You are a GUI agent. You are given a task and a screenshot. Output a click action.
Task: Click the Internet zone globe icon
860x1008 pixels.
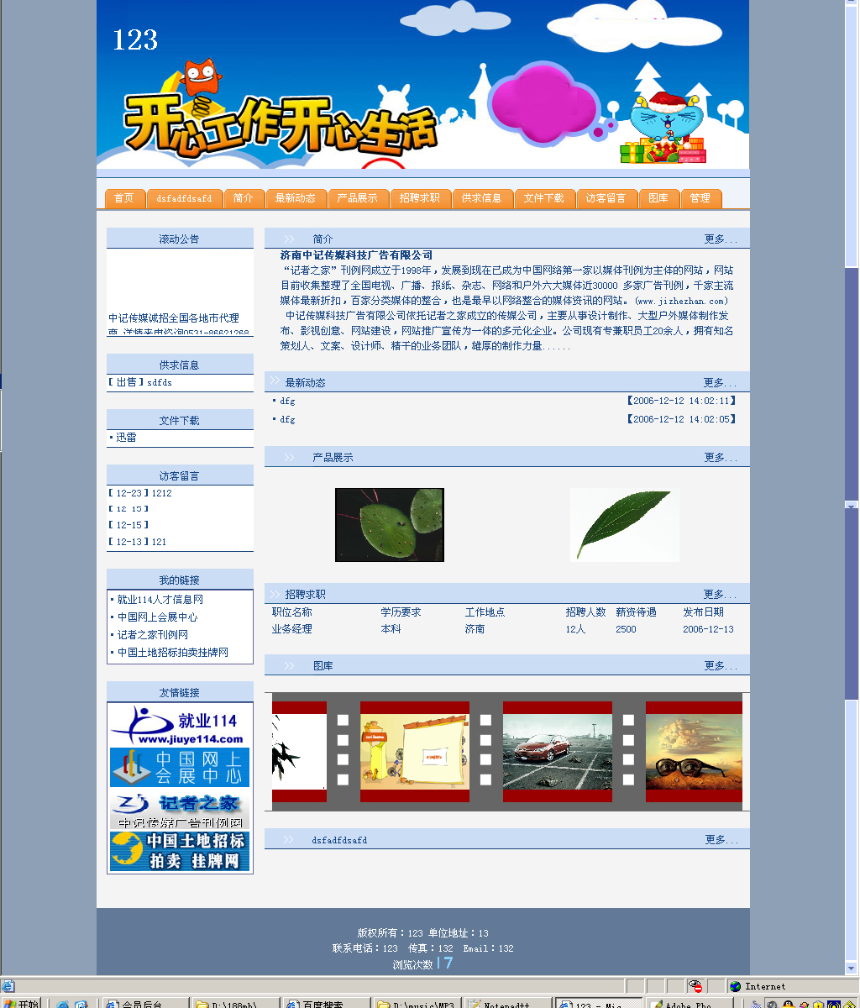[x=736, y=986]
